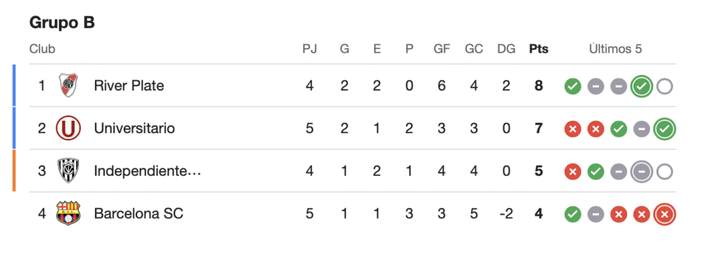Click the Pts column header
The height and width of the screenshot is (258, 720).
pyautogui.click(x=539, y=49)
